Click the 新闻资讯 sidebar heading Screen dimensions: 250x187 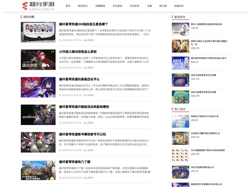[180, 17]
